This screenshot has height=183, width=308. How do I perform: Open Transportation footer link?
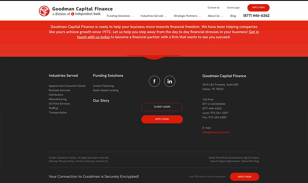click(x=58, y=113)
